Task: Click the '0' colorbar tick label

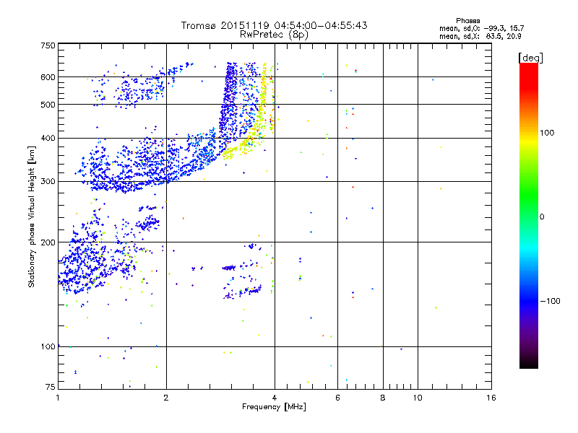Action: [x=542, y=217]
